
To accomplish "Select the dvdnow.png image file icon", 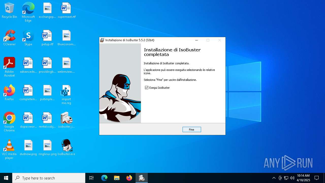I will point(28,148).
